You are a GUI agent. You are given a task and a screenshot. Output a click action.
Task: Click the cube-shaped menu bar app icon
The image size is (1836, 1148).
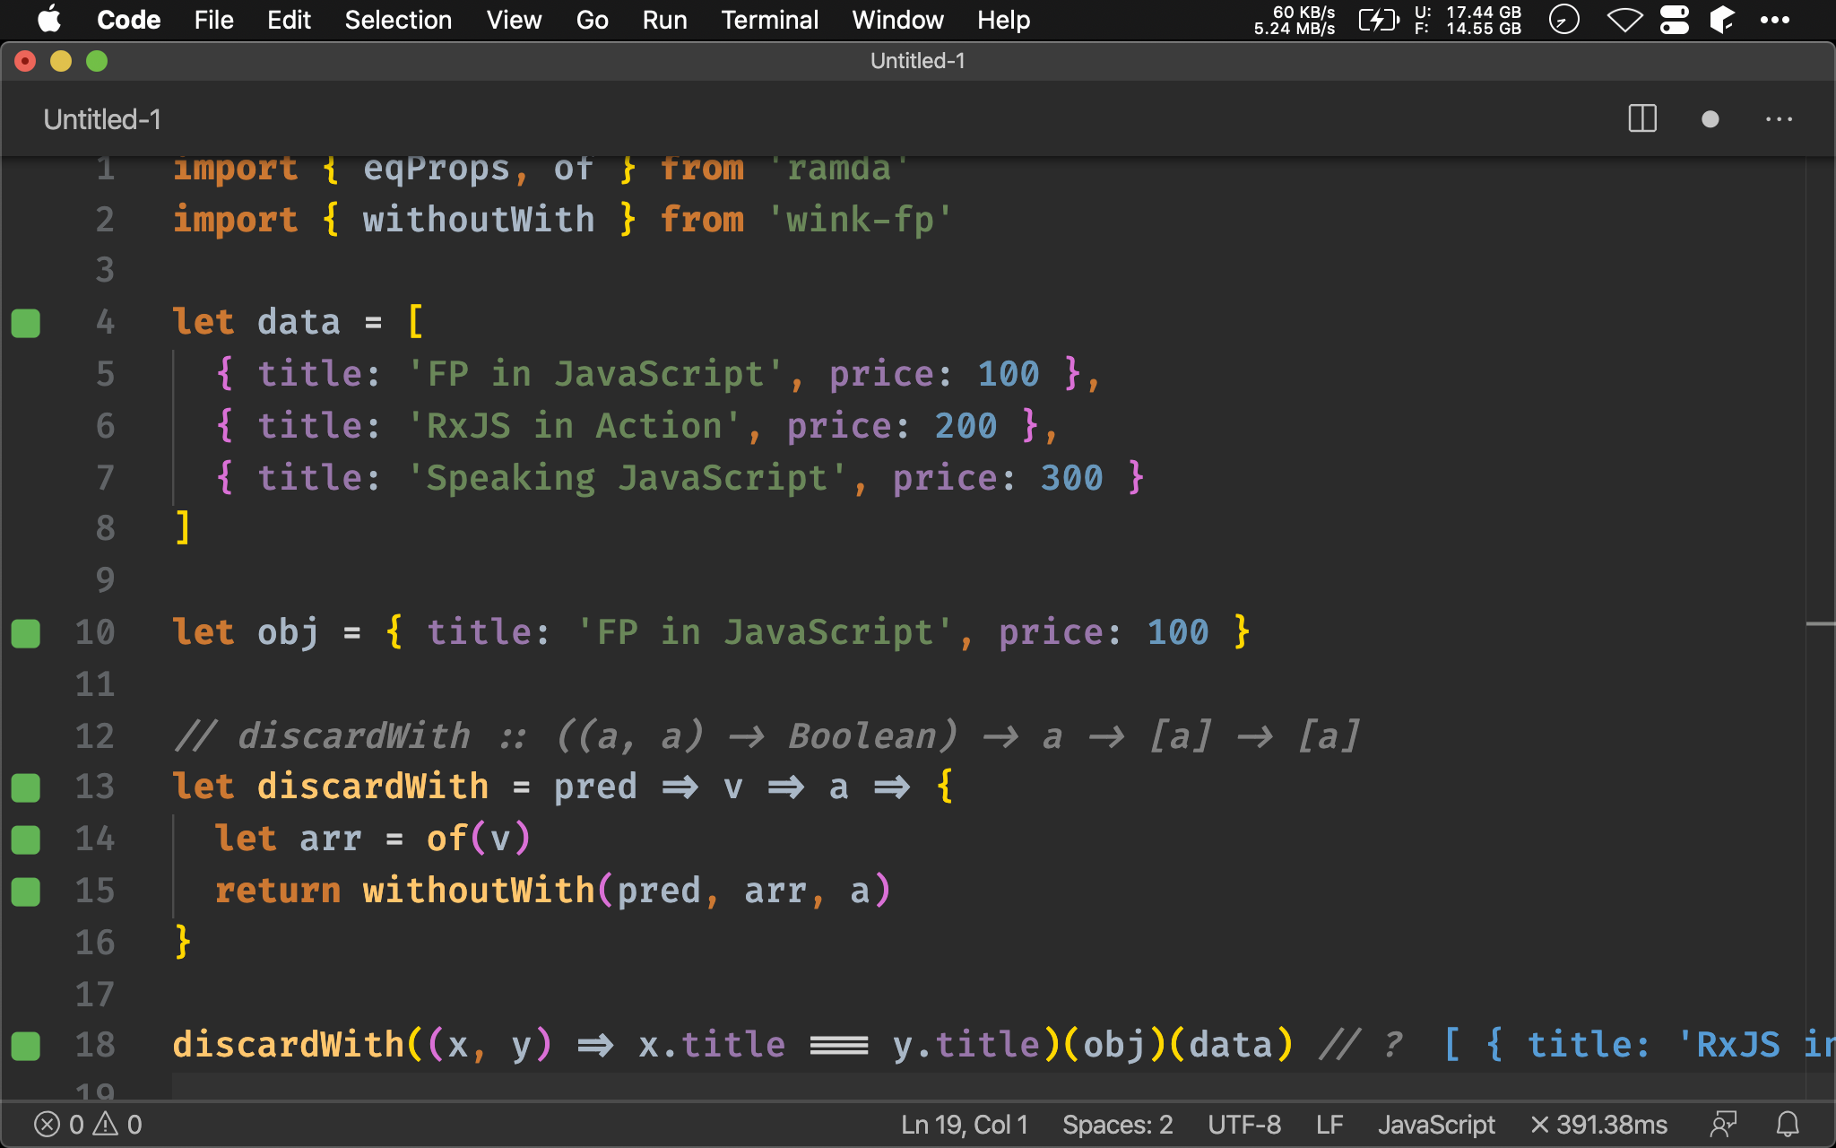coord(1721,20)
